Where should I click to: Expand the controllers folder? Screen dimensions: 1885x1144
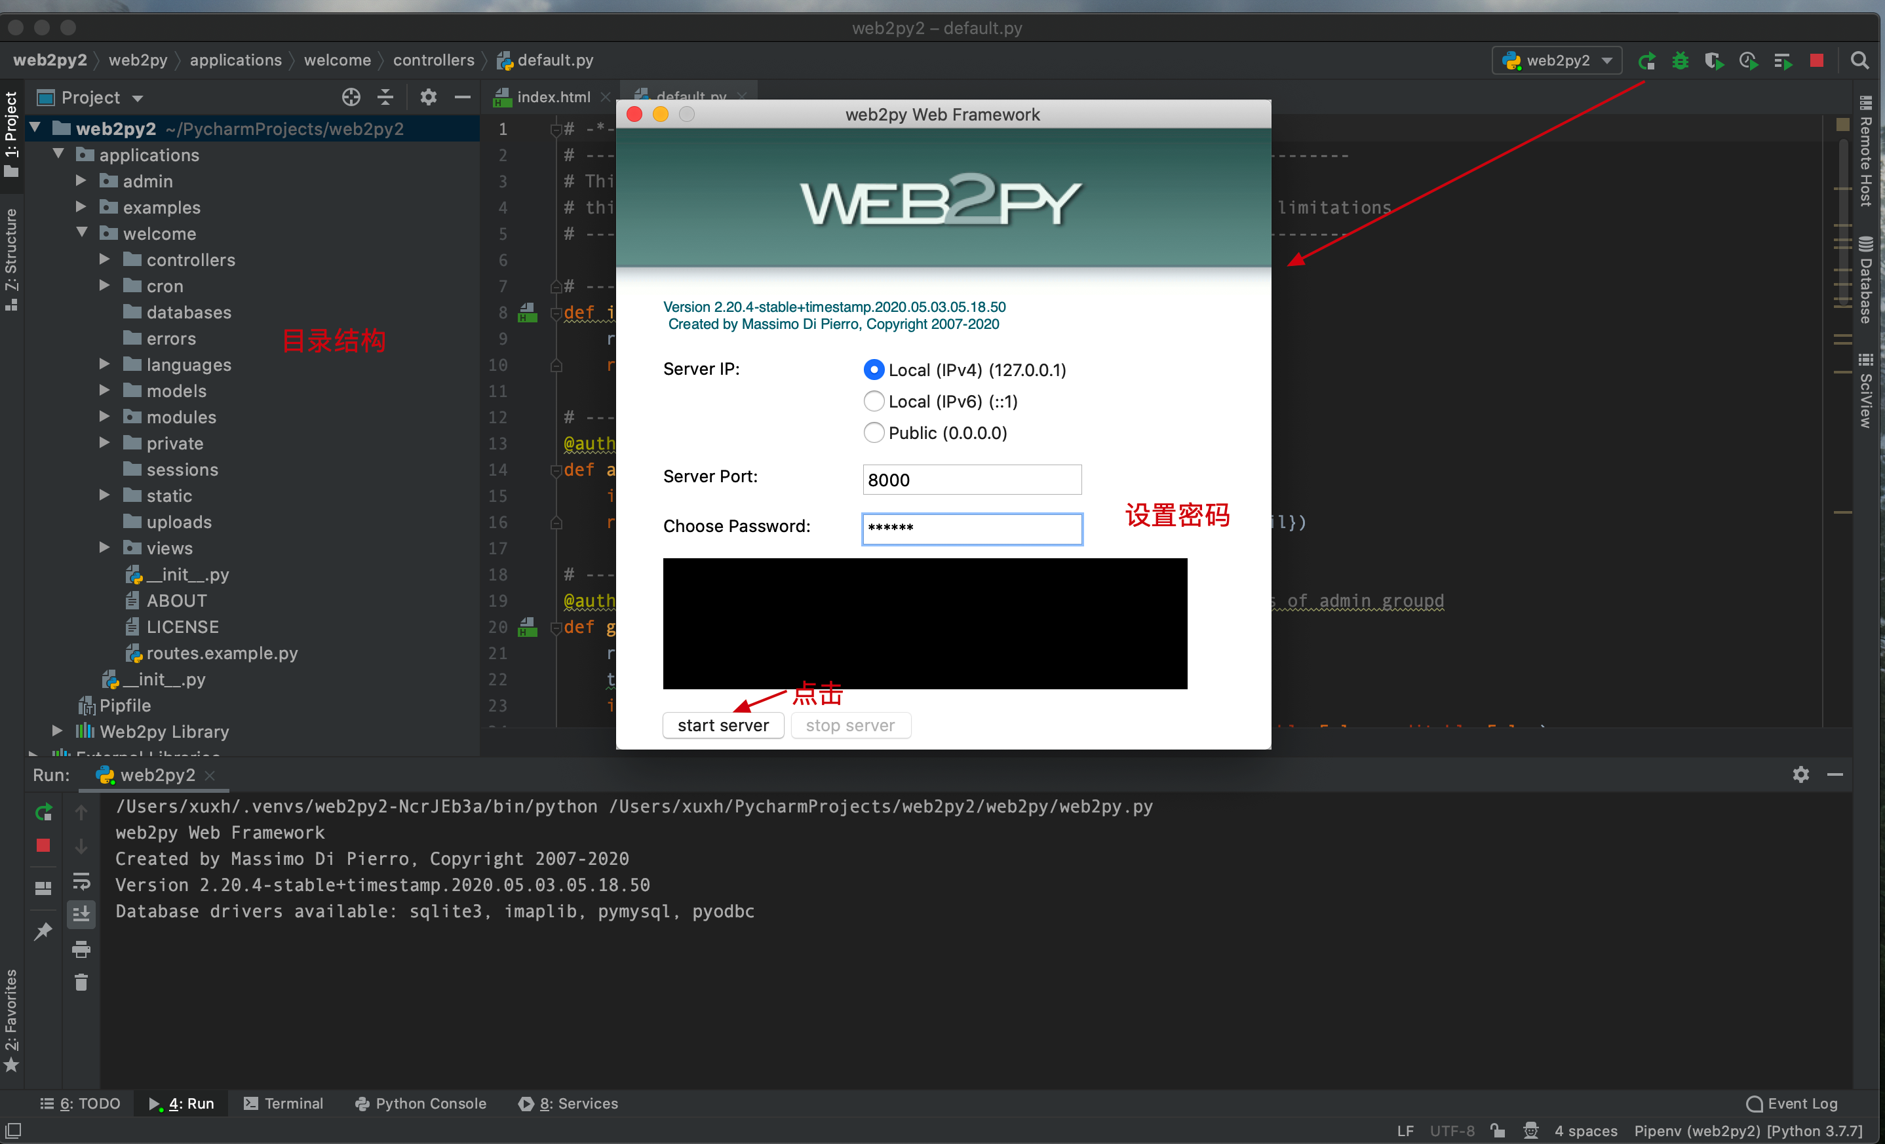coord(105,259)
